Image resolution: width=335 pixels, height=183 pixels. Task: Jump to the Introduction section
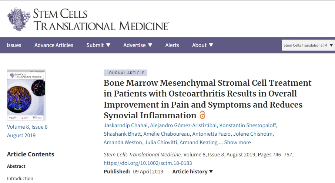tap(20, 178)
